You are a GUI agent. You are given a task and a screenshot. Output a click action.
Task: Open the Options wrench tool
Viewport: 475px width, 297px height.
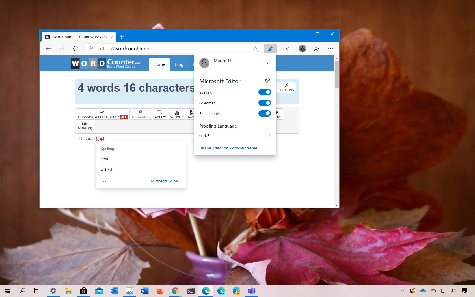tap(287, 87)
